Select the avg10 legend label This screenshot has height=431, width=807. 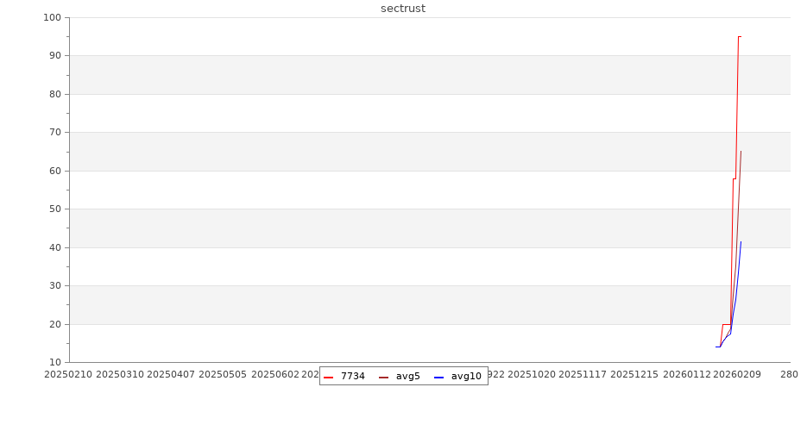click(466, 377)
